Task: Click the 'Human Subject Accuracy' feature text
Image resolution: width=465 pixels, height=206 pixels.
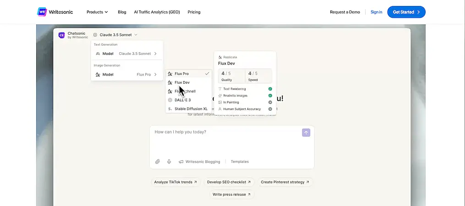Action: [242, 109]
